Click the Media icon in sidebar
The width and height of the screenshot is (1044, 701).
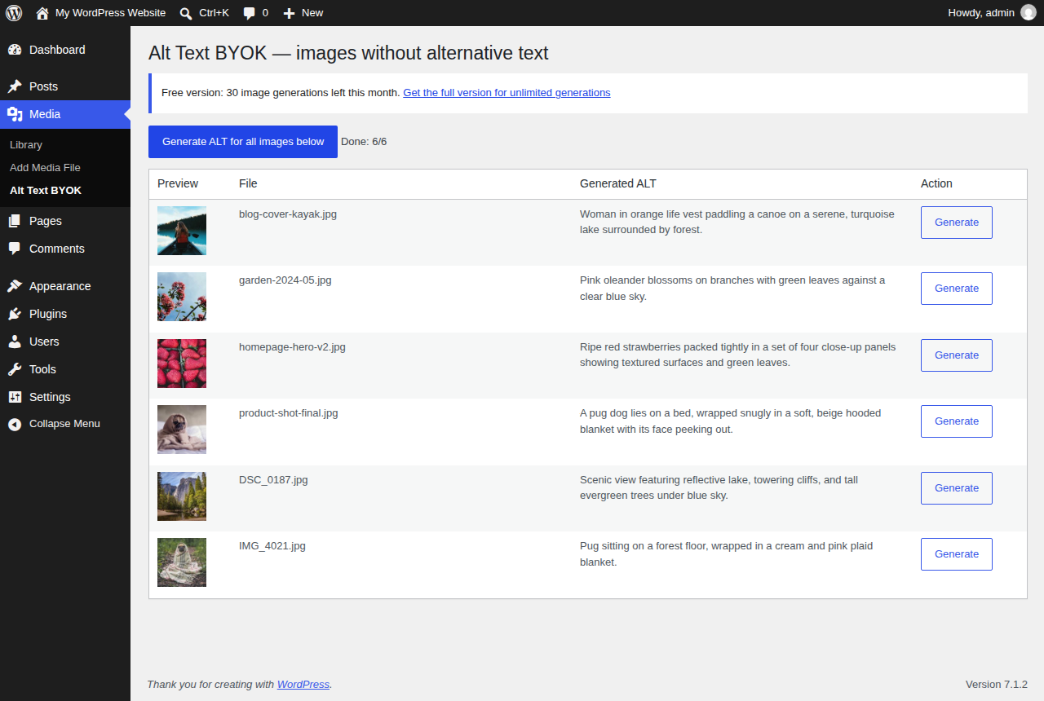click(15, 114)
